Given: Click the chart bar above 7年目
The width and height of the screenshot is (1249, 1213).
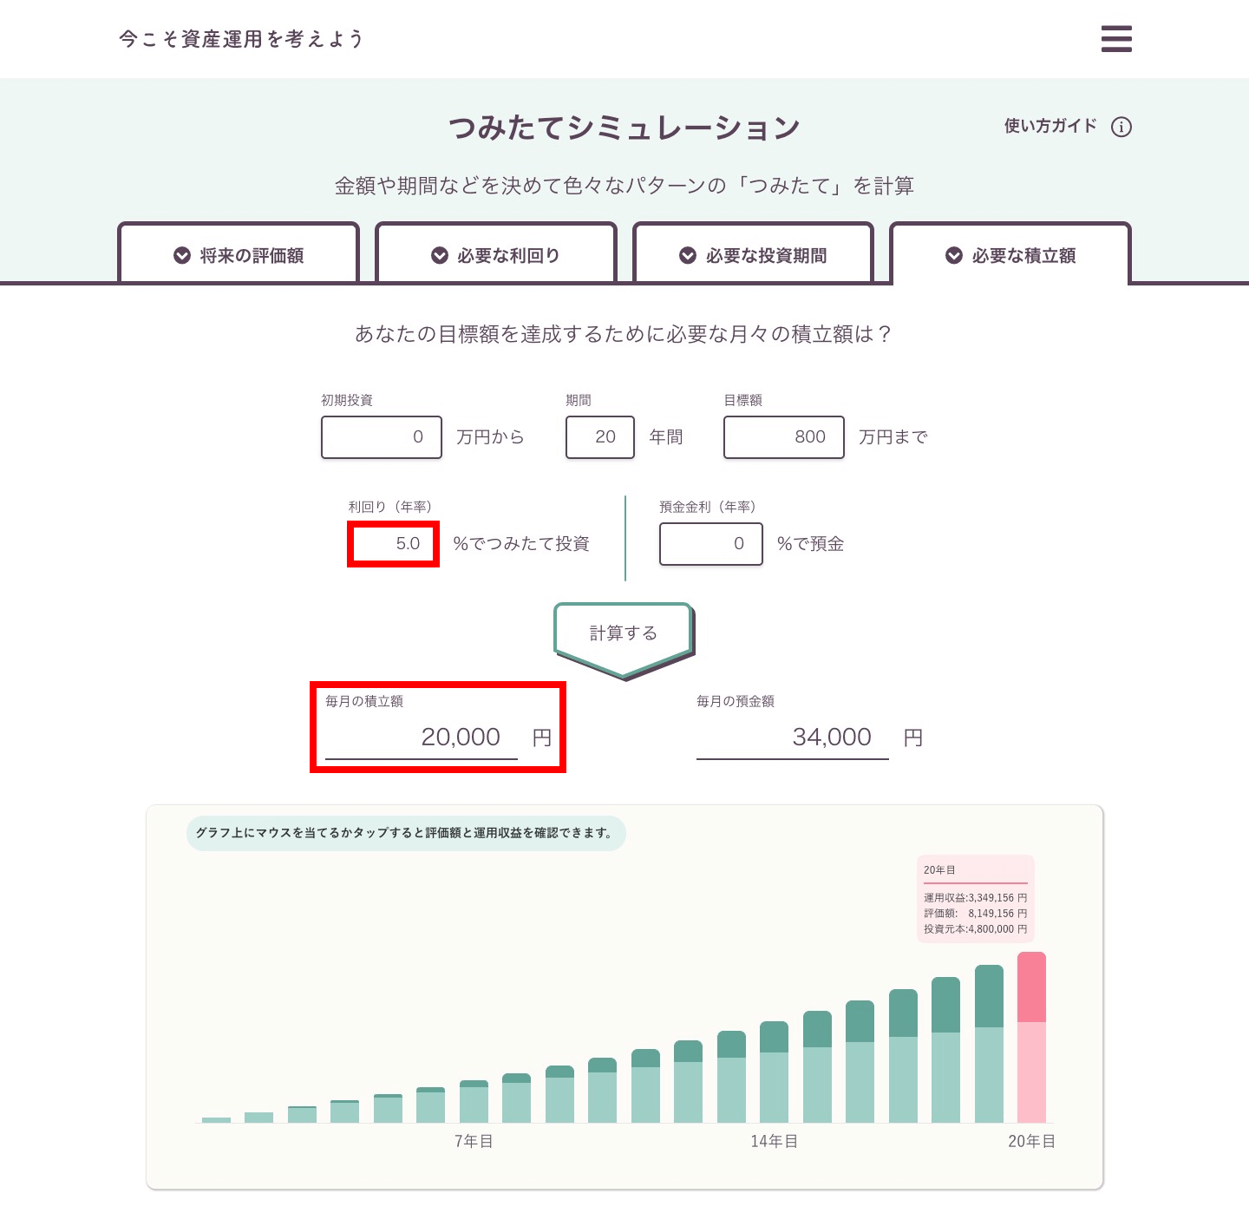Looking at the screenshot, I should pyautogui.click(x=474, y=1101).
